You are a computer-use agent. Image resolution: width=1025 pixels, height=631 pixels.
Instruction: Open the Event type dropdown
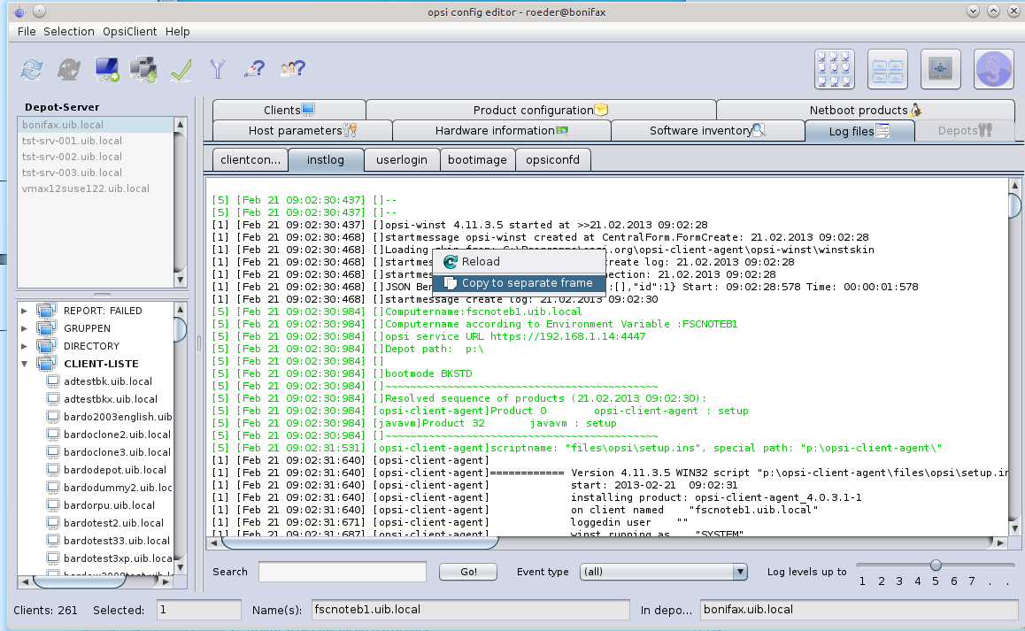739,572
